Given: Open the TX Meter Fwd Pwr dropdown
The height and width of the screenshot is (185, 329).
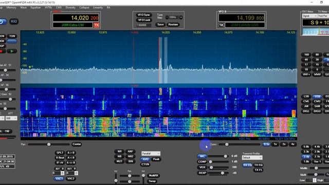Looking at the screenshot, I should (x=323, y=16).
